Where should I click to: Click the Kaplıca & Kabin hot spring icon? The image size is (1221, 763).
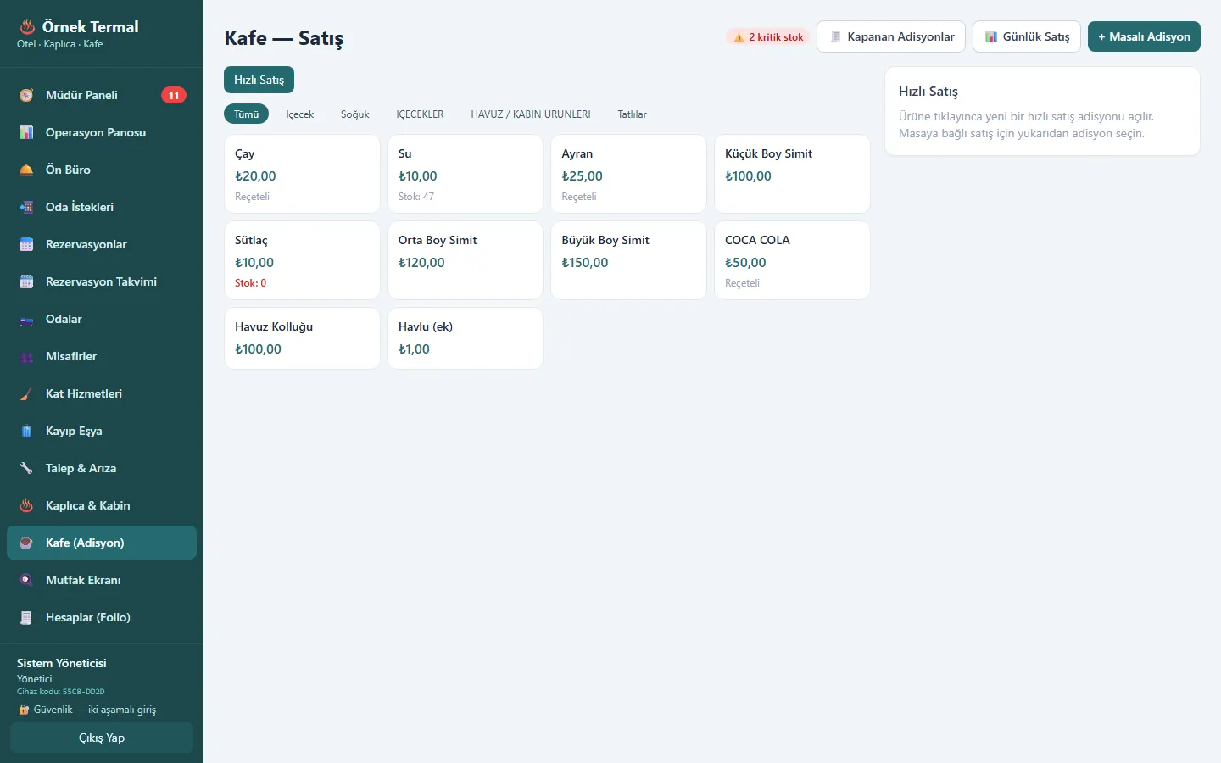point(26,505)
